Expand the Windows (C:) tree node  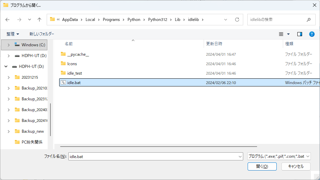tap(8, 45)
